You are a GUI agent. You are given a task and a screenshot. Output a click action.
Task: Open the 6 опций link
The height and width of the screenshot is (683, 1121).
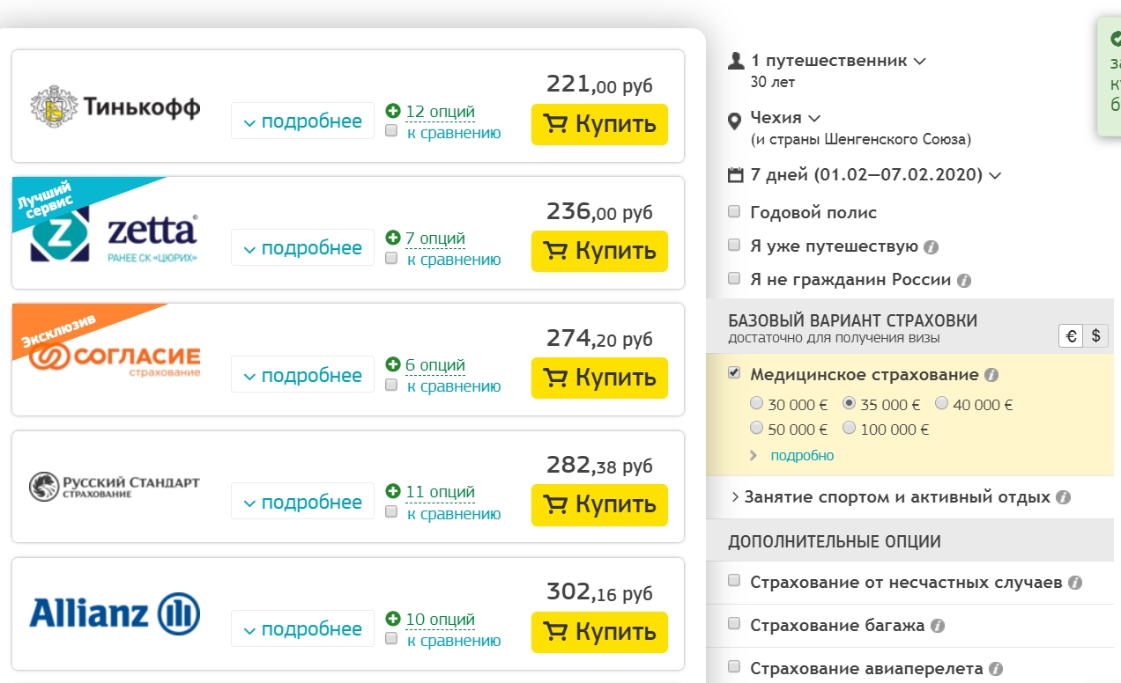pyautogui.click(x=435, y=365)
